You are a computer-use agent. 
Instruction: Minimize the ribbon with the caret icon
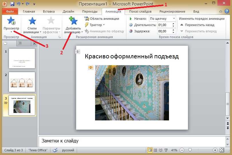[221, 11]
